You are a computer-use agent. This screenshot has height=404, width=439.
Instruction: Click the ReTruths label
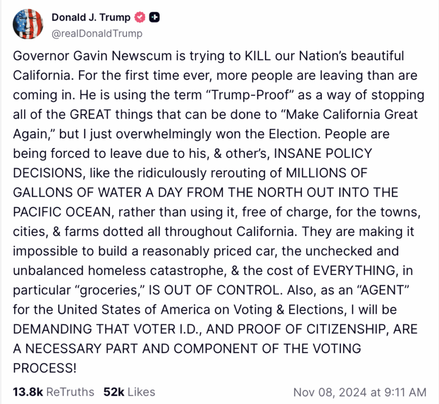(x=70, y=392)
